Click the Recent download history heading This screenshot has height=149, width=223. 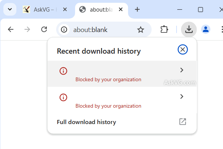pyautogui.click(x=99, y=51)
